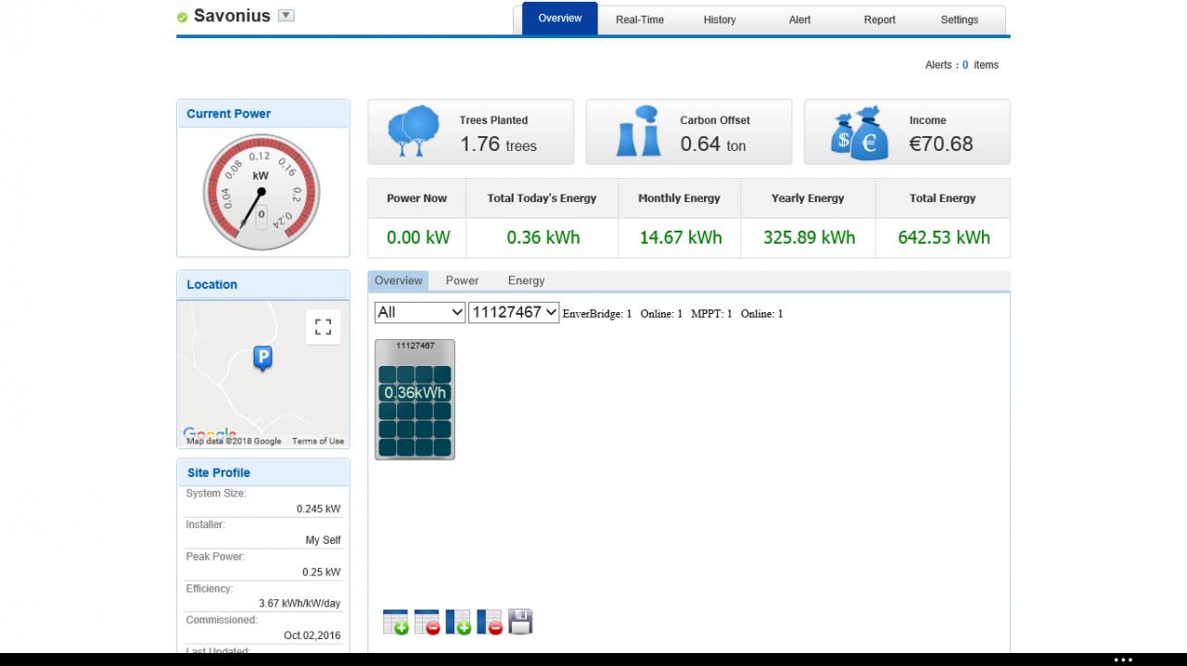Switch to the Energy sub-tab
The image size is (1187, 666).
(x=526, y=281)
